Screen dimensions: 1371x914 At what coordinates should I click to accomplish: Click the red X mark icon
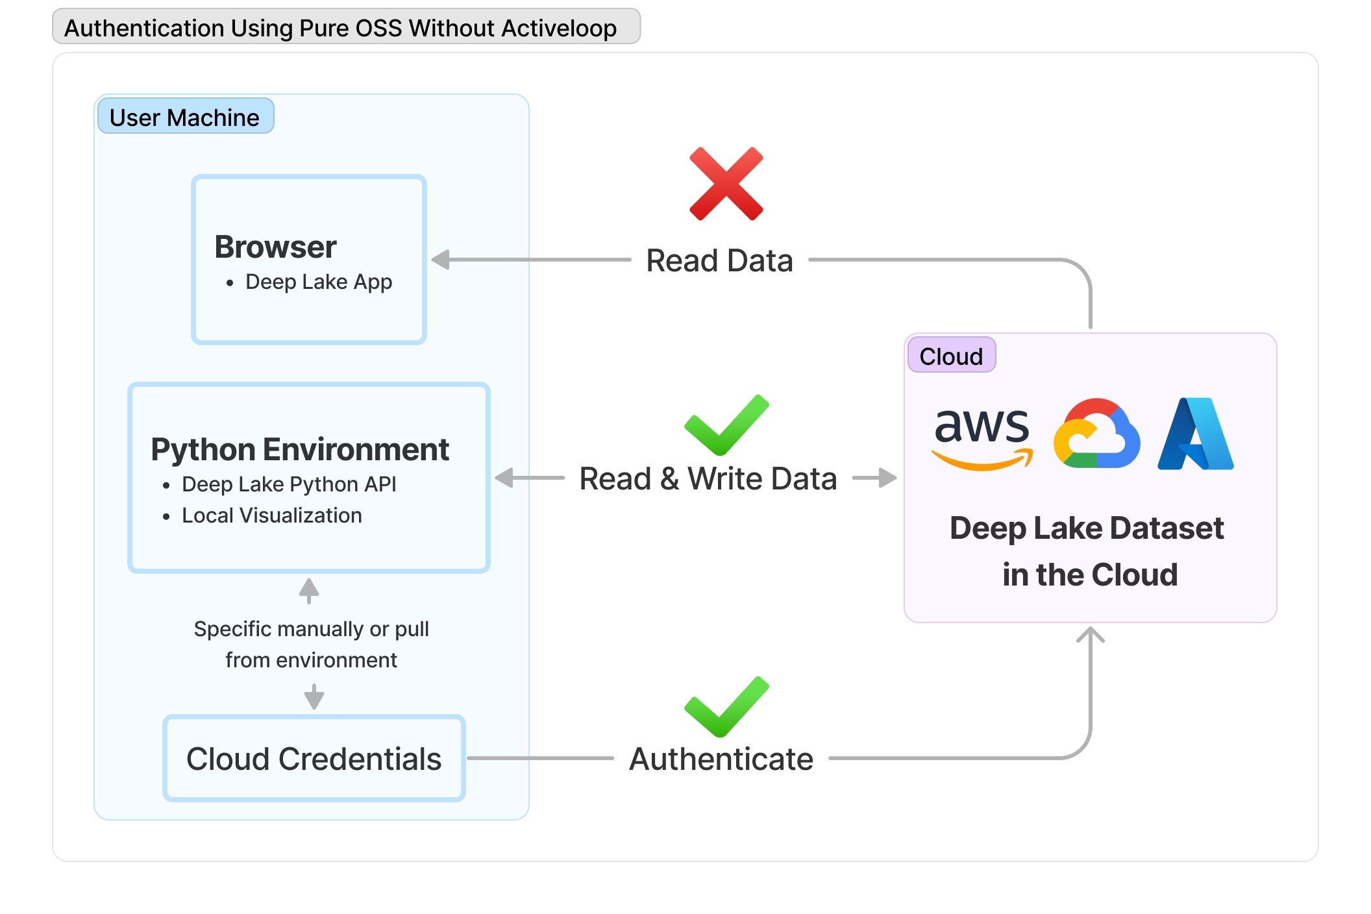(726, 184)
